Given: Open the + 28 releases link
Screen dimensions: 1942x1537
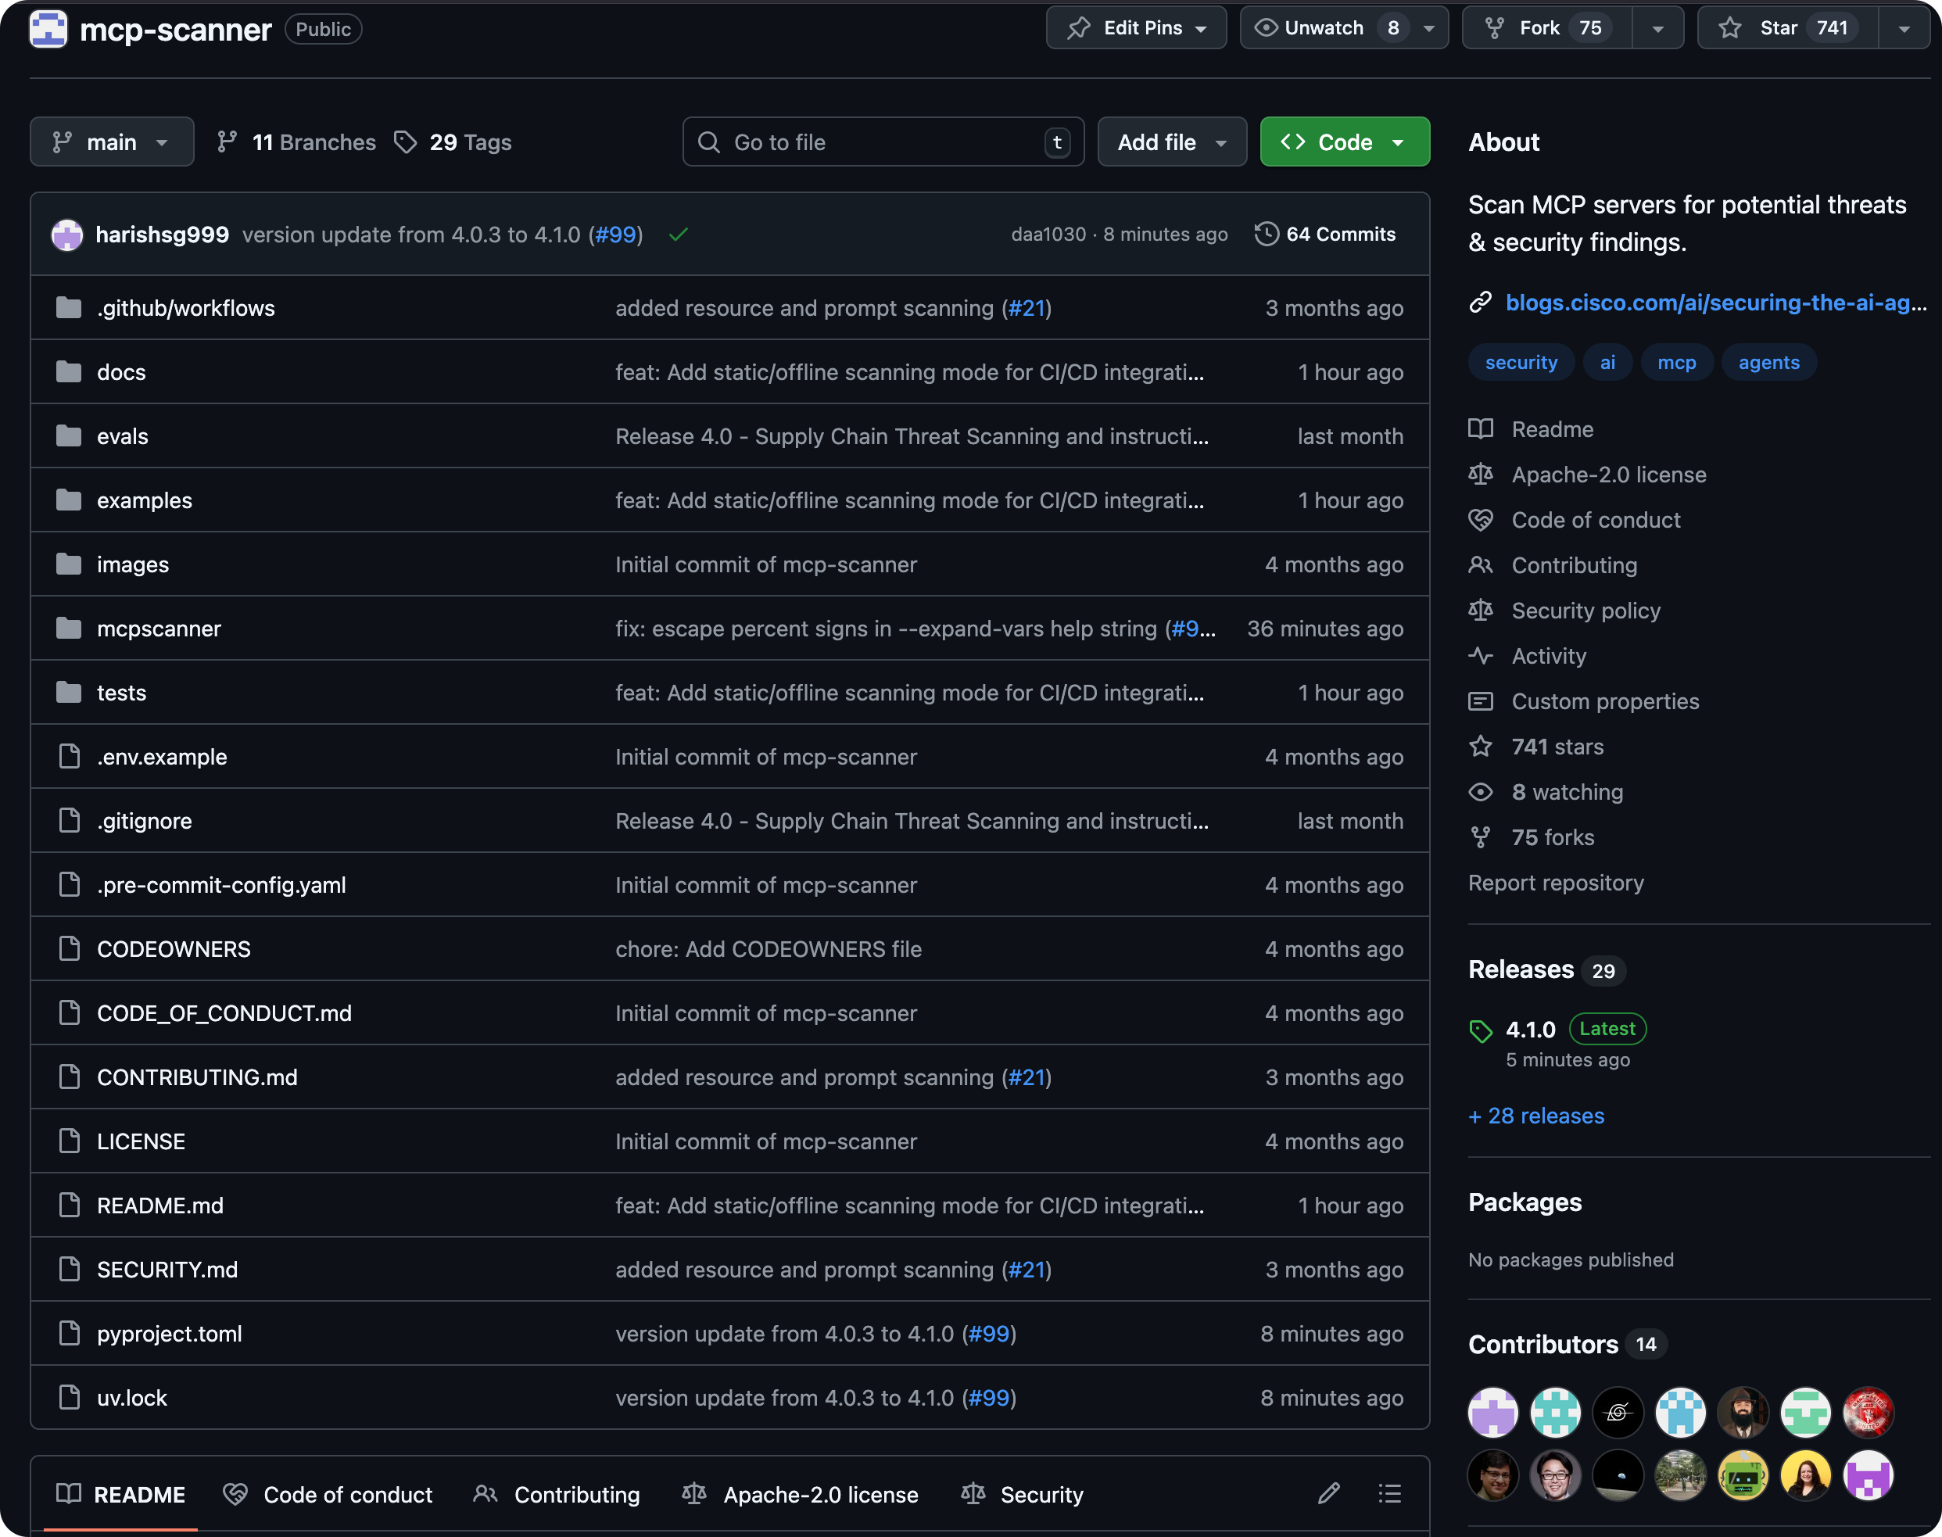Looking at the screenshot, I should point(1536,1116).
